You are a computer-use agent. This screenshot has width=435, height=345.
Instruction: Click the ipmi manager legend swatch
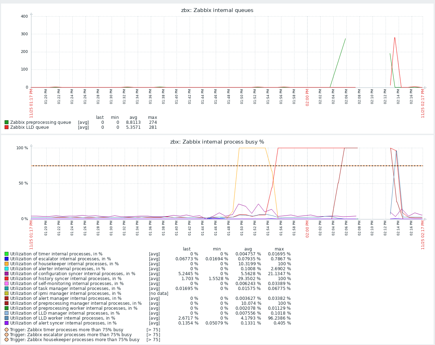pos(6,293)
